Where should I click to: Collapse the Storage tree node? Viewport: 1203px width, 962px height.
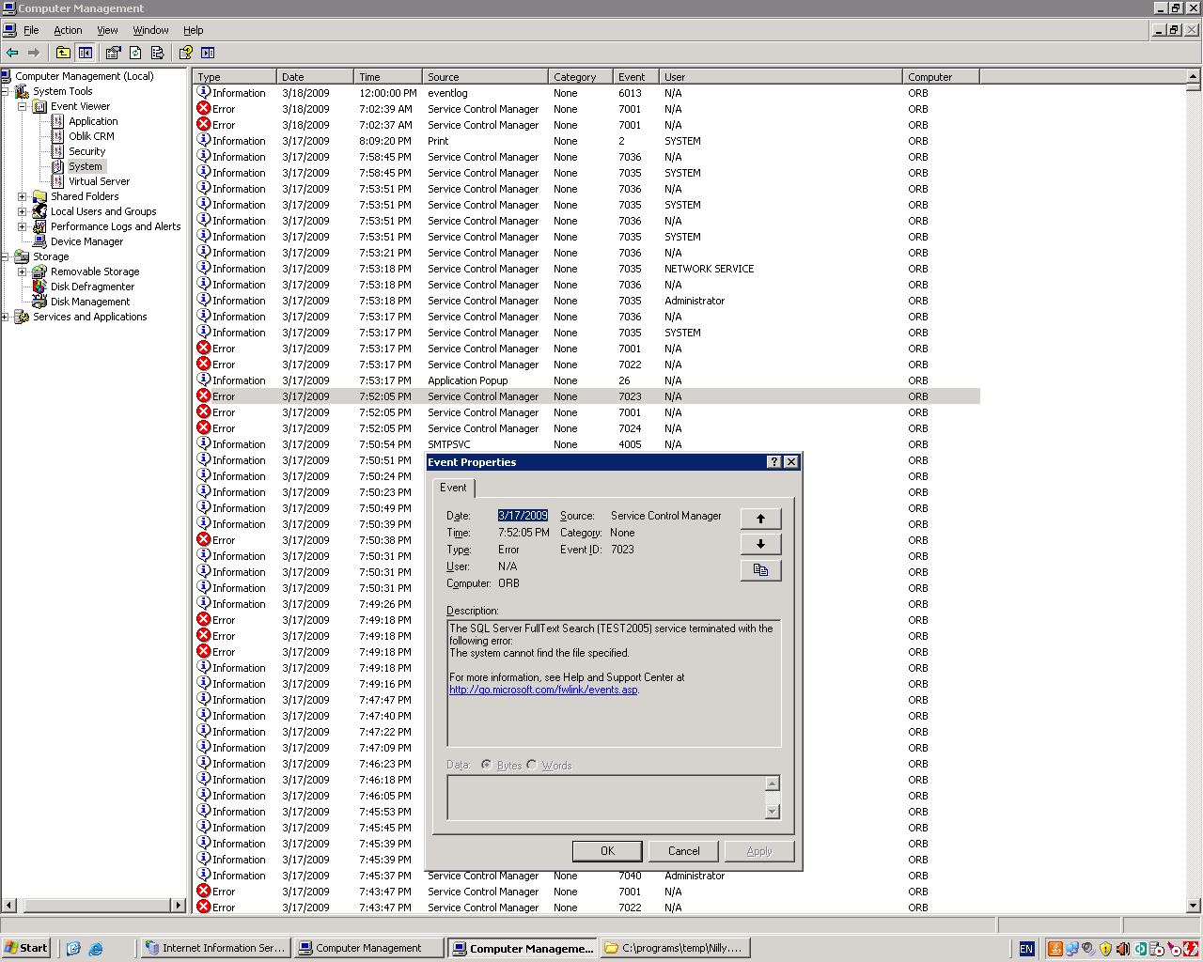pyautogui.click(x=5, y=256)
